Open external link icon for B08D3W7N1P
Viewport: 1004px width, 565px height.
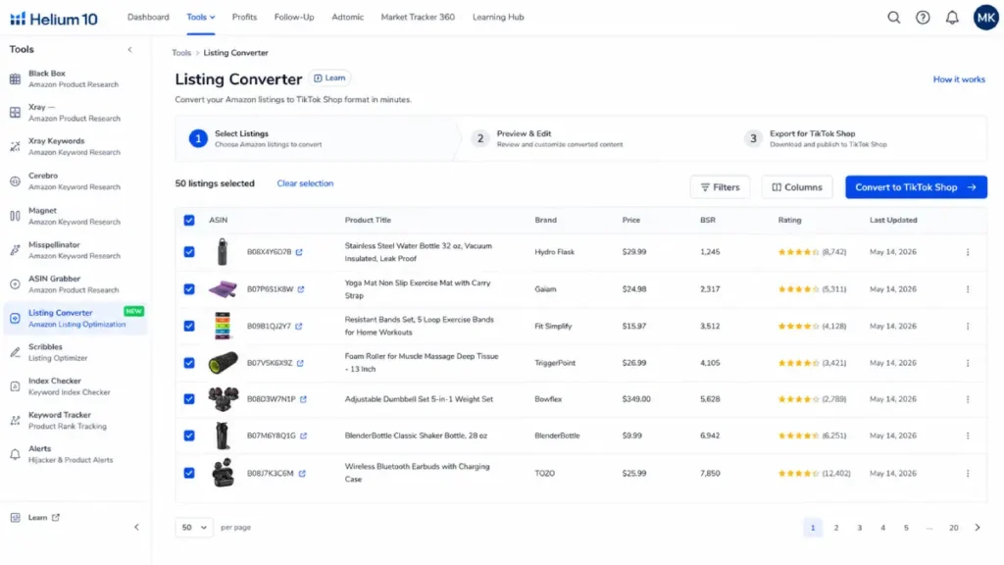coord(304,399)
